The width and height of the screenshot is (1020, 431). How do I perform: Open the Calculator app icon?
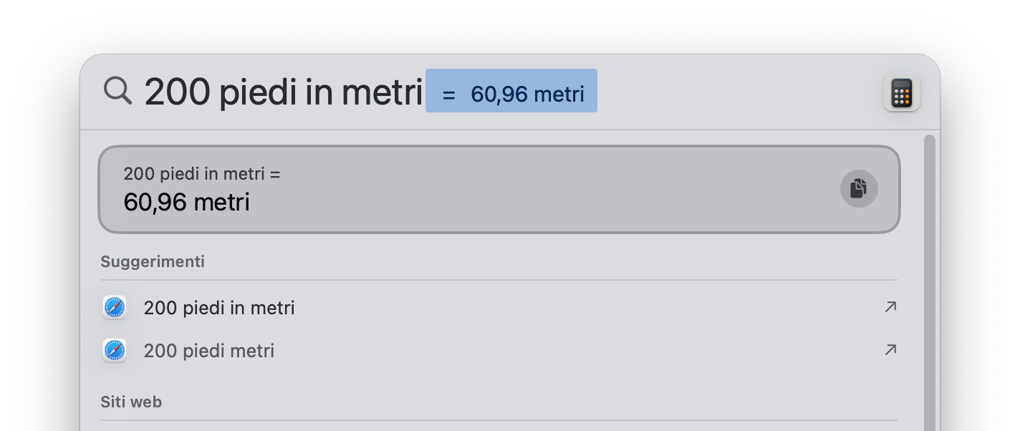click(x=901, y=93)
